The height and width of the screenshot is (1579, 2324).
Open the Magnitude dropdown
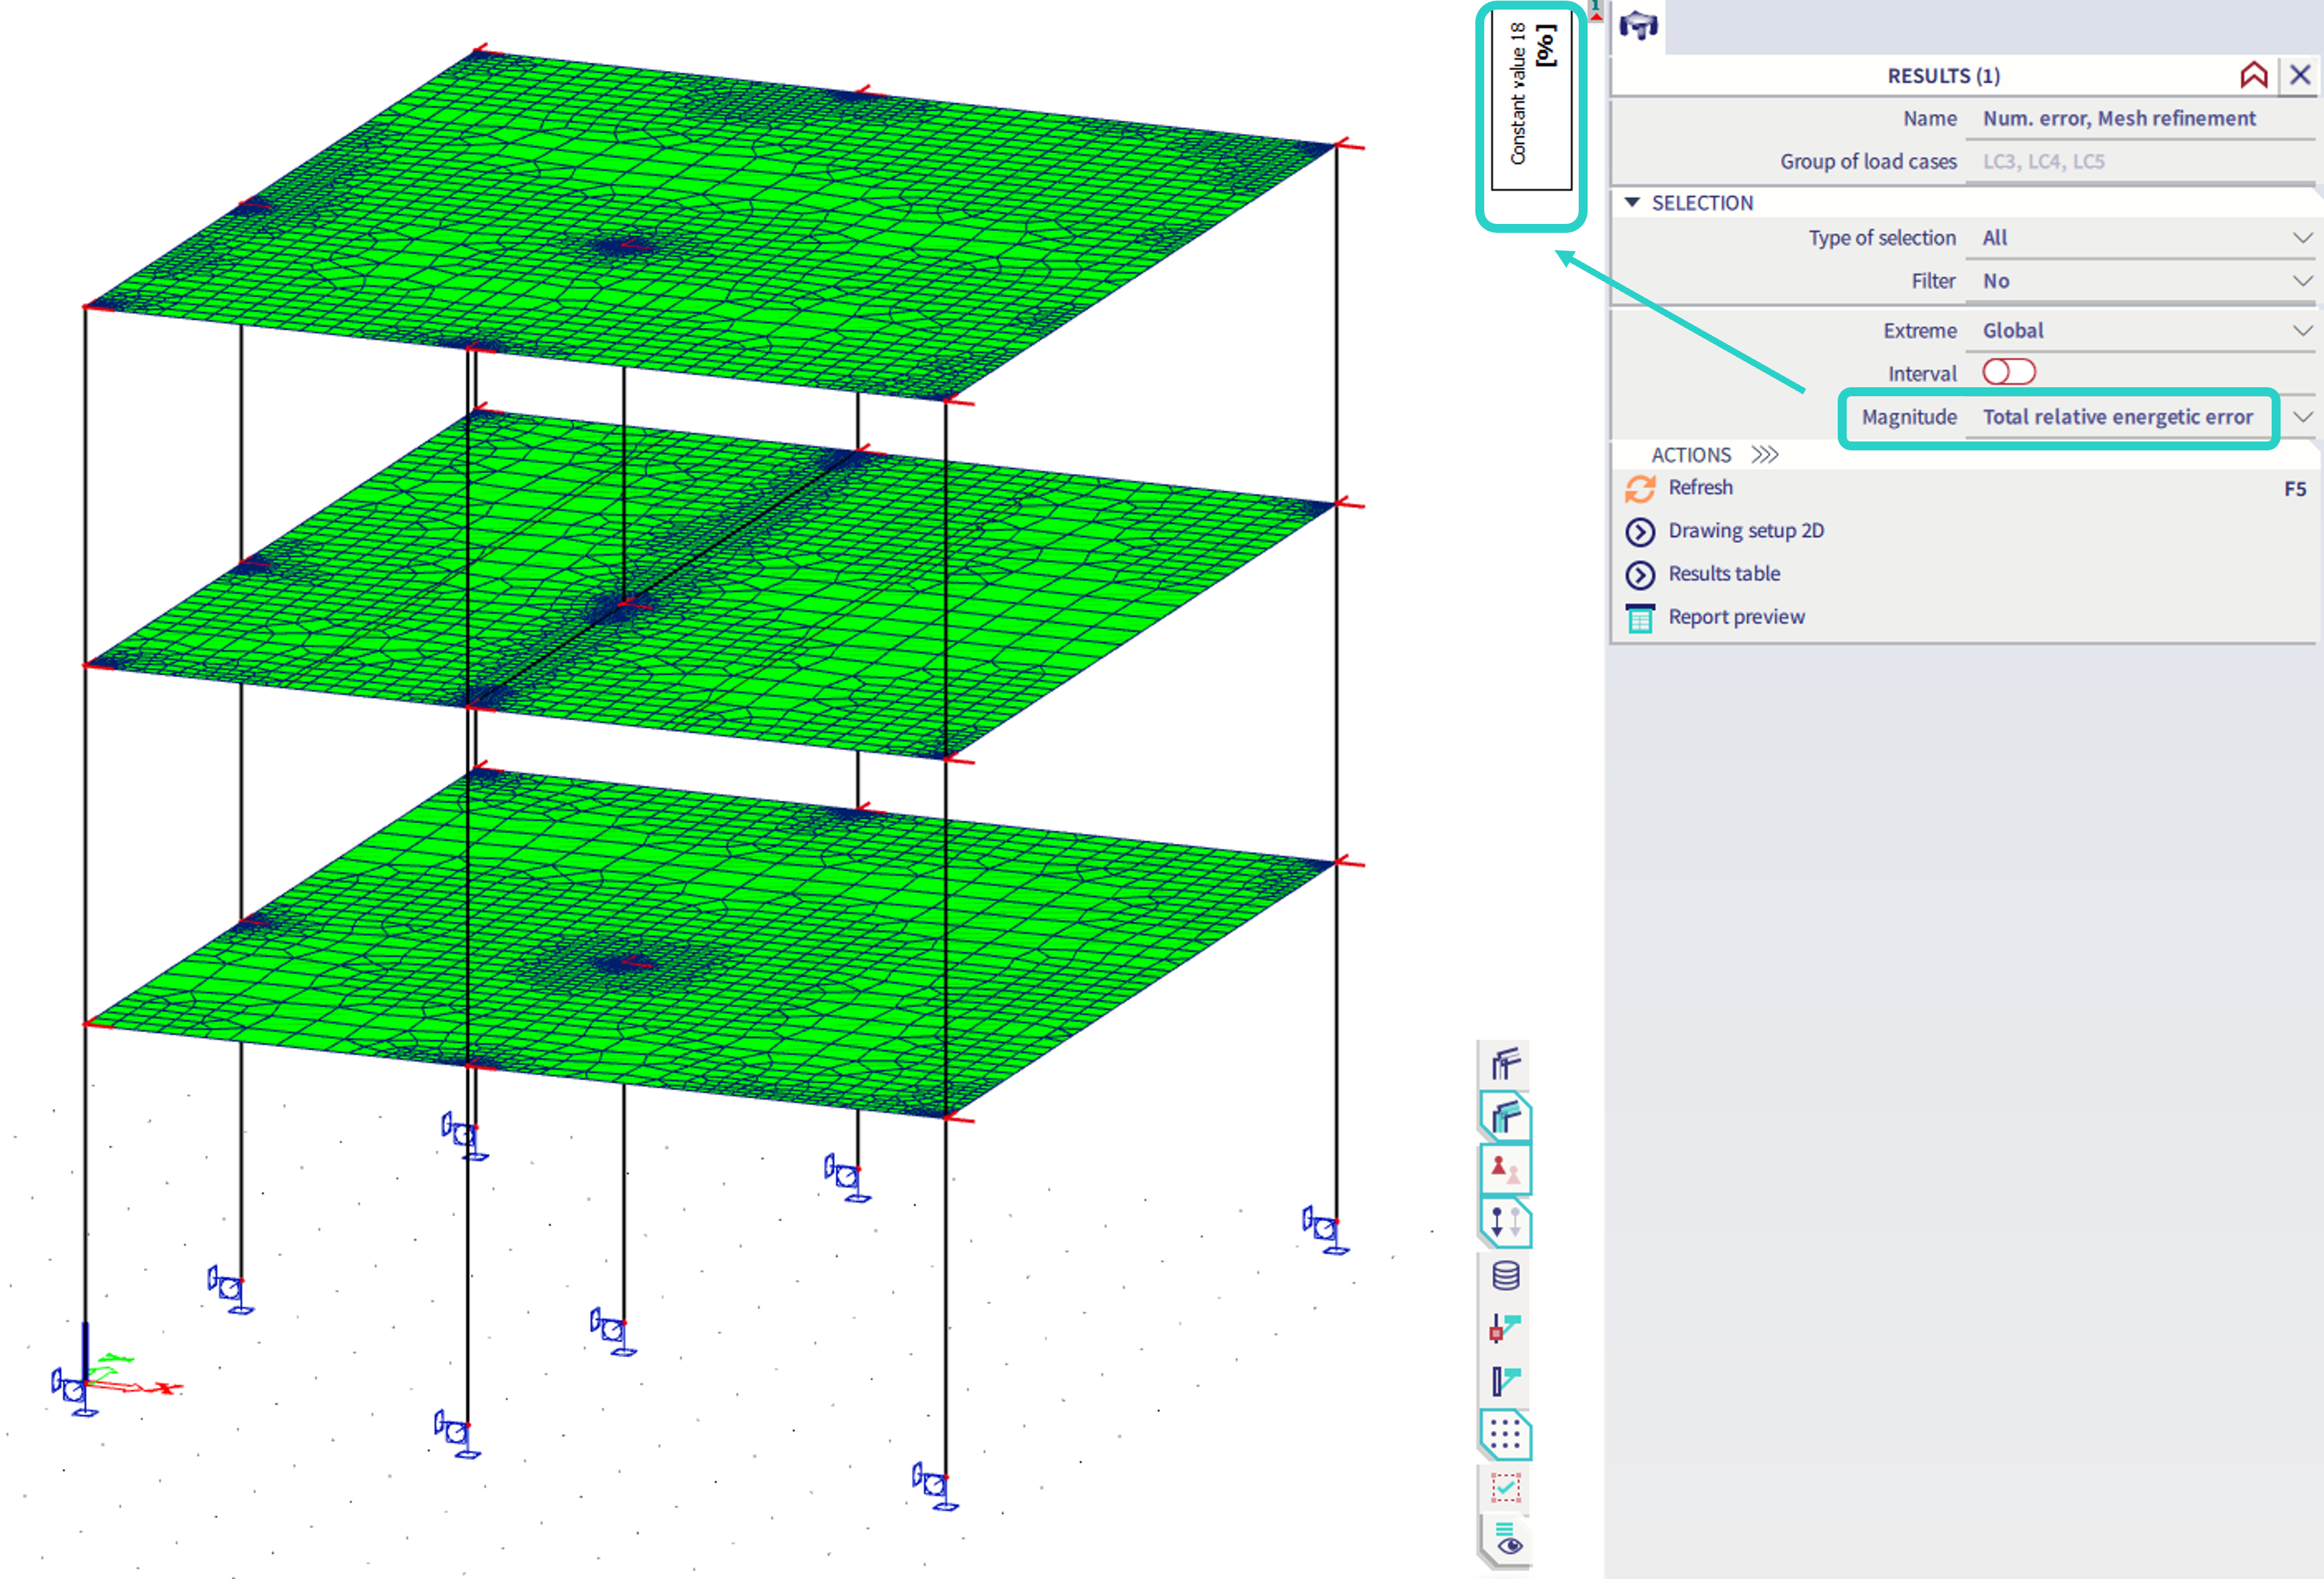pyautogui.click(x=2302, y=417)
